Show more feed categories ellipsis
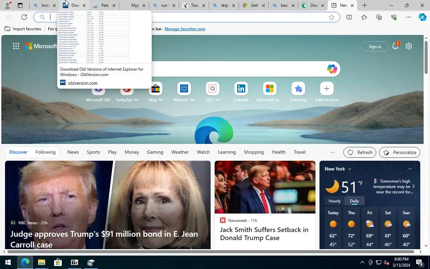The height and width of the screenshot is (269, 430). tap(333, 152)
